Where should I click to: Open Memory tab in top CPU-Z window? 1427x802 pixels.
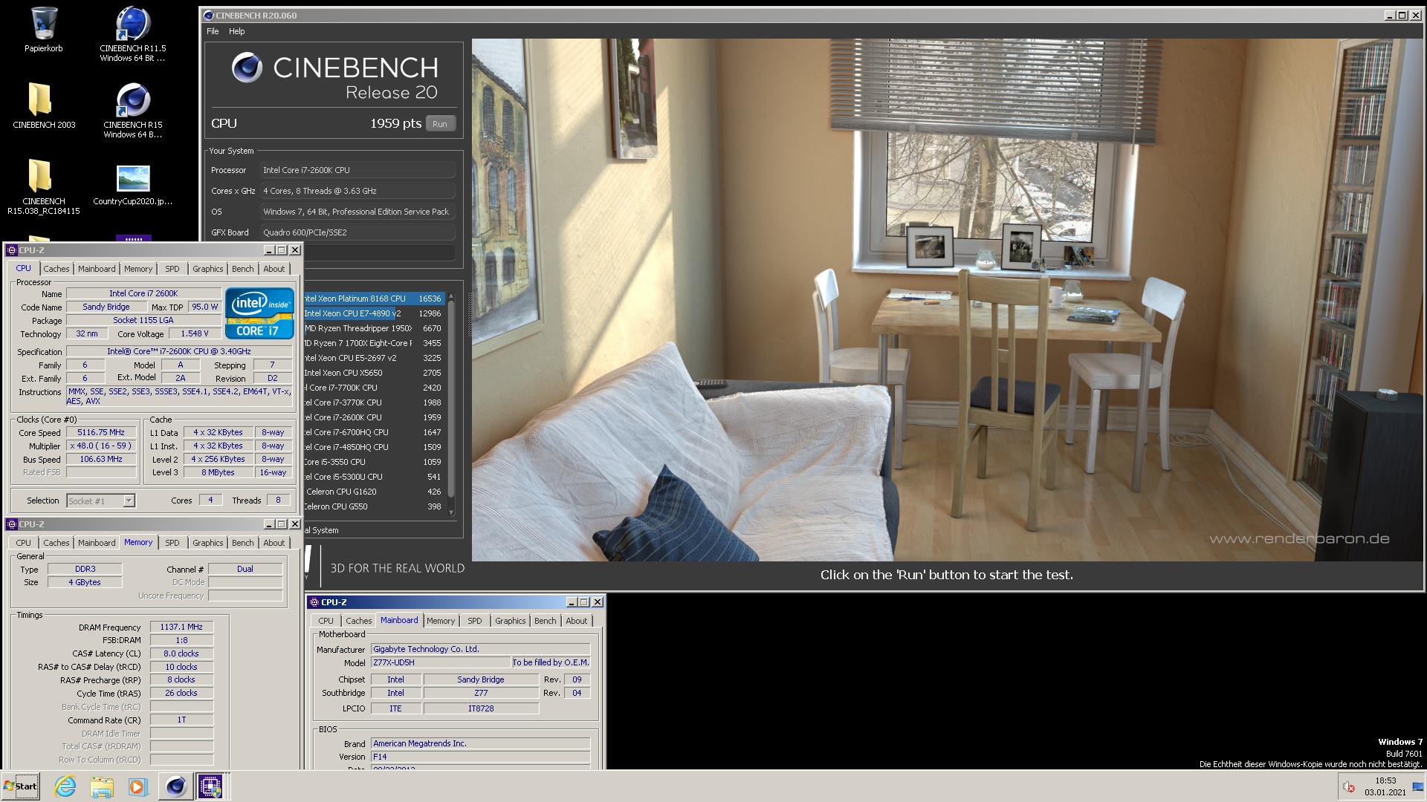(x=138, y=269)
